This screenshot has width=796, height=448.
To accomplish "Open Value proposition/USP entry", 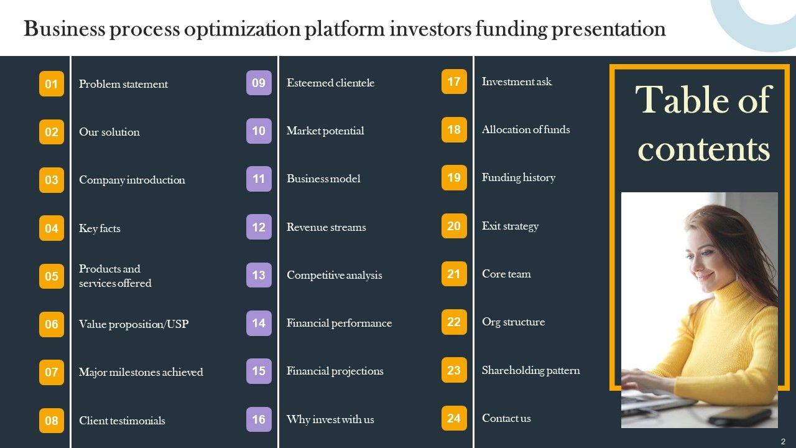I will [x=134, y=324].
